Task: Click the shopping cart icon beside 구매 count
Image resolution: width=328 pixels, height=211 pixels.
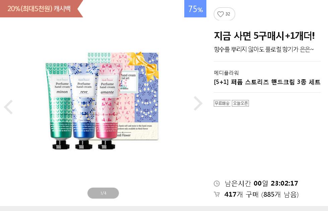Action: coord(217,194)
